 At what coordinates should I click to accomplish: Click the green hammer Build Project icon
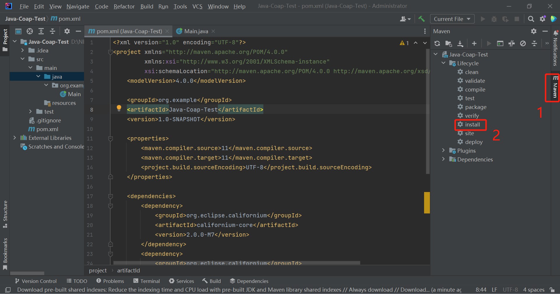[x=421, y=19]
